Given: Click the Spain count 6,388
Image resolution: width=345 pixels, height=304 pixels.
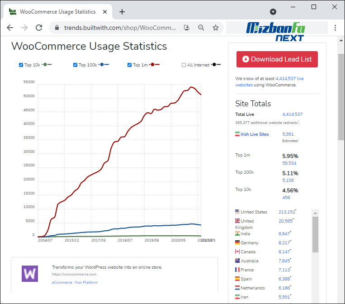Looking at the screenshot, I should [x=284, y=279].
